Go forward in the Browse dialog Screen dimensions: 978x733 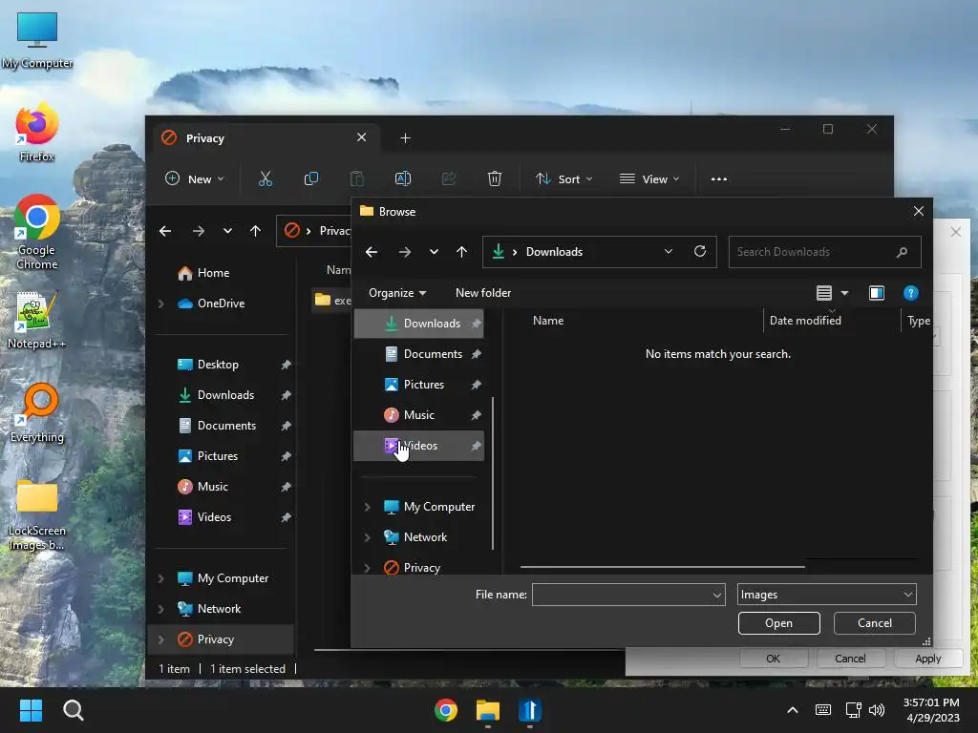pos(404,252)
